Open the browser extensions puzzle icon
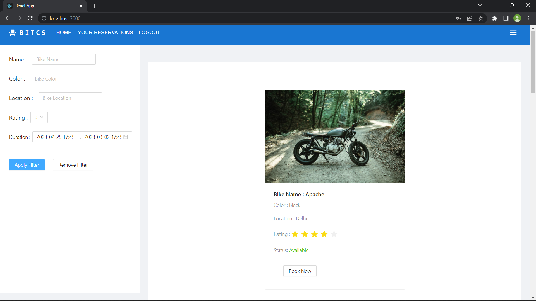 [x=495, y=18]
